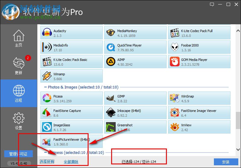Click 全部清除 to clear all selections
Image resolution: width=241 pixels, height=168 pixels.
point(71,162)
